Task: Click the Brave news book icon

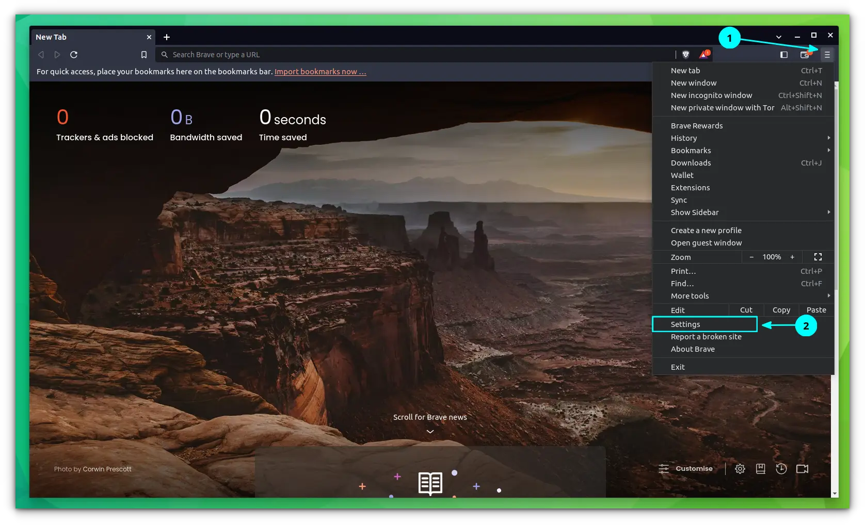Action: tap(430, 483)
